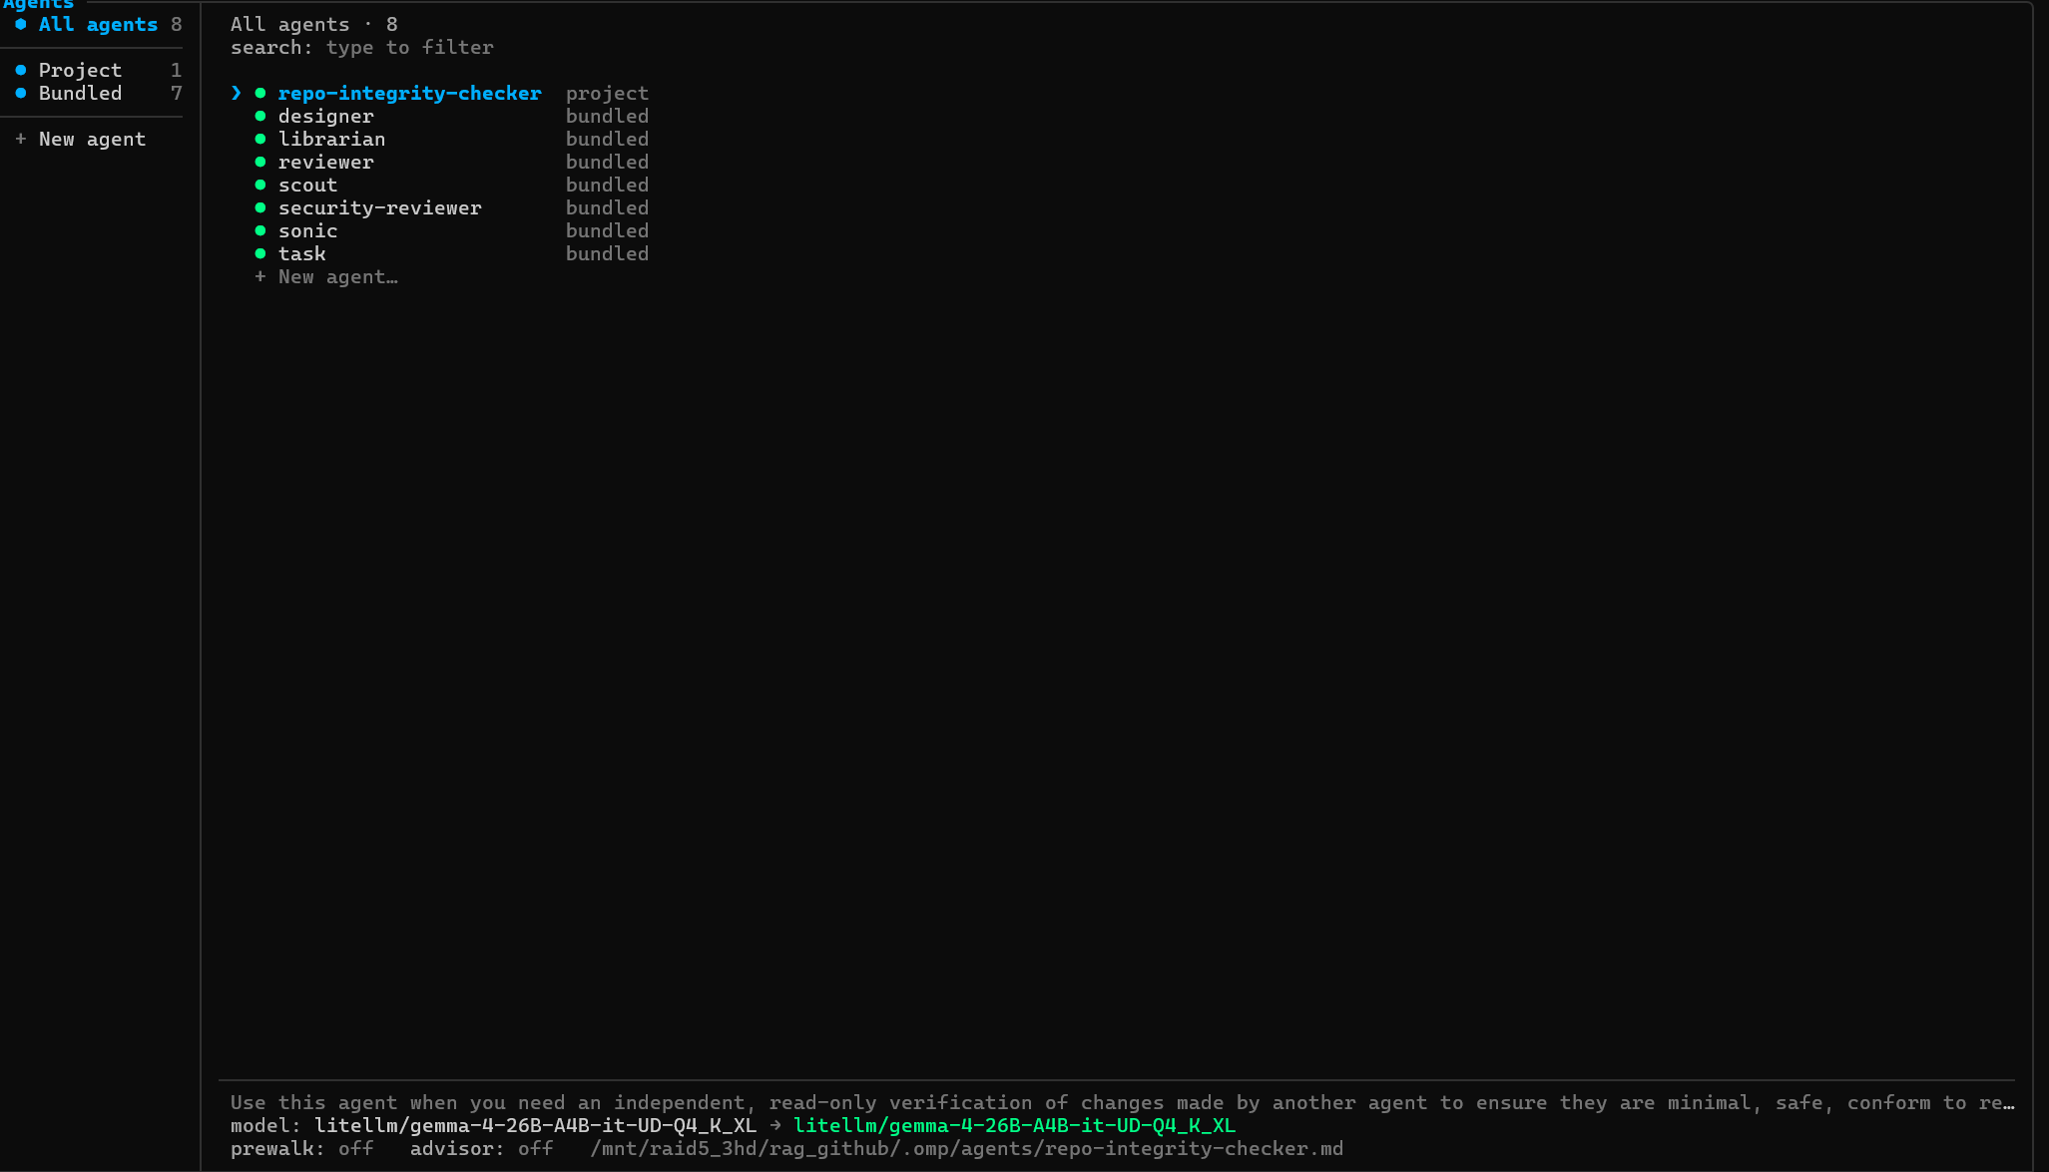Click the green status dot beside librarian

[x=260, y=139]
